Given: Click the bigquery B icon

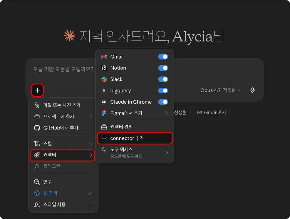Looking at the screenshot, I should [x=104, y=91].
